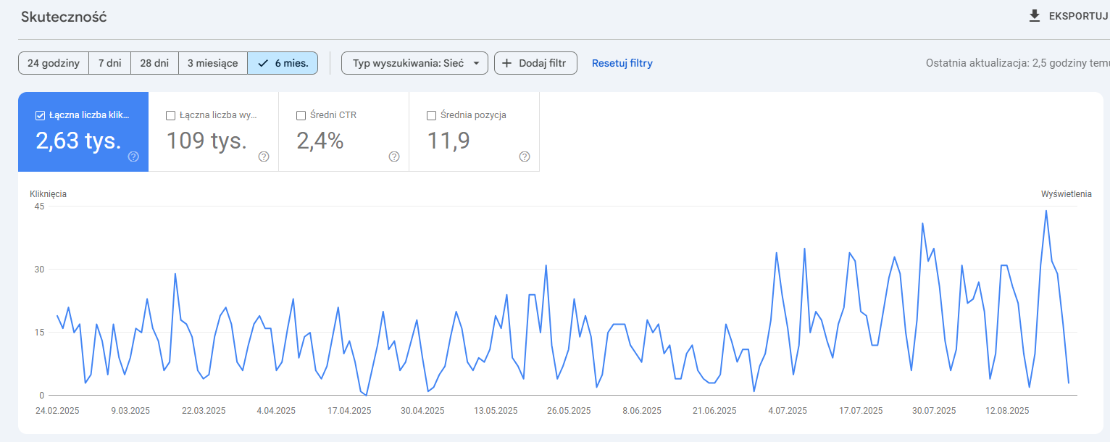Click the EKSPORTUJ button text
1110x442 pixels.
tap(1078, 16)
